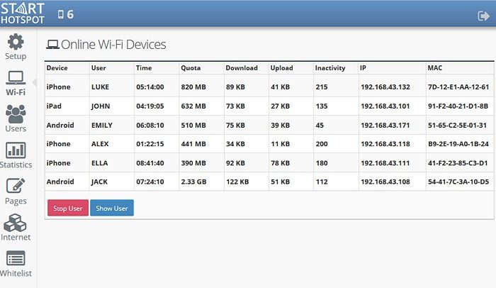Sort by the Download column header

click(x=242, y=68)
